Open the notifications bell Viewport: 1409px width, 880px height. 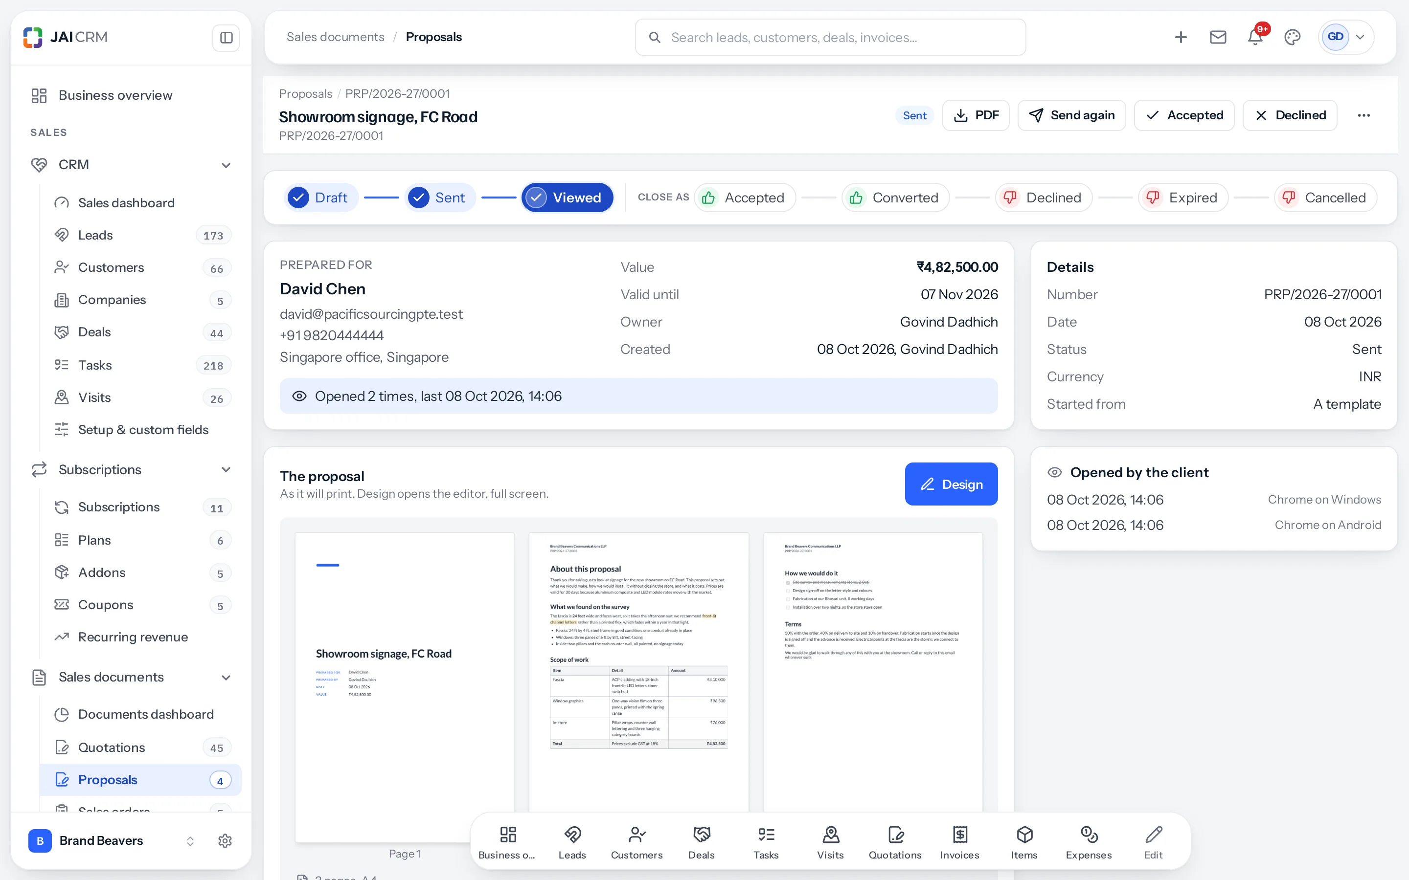(1255, 37)
